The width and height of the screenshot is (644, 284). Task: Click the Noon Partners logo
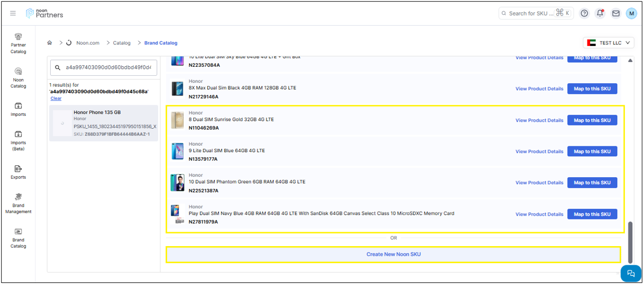pos(45,13)
